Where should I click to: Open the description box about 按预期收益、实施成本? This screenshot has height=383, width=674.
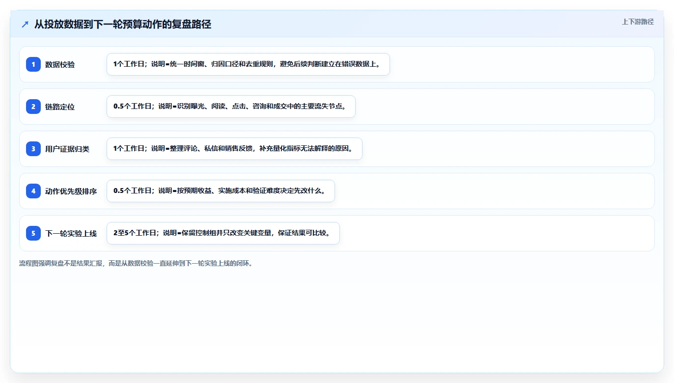[221, 191]
